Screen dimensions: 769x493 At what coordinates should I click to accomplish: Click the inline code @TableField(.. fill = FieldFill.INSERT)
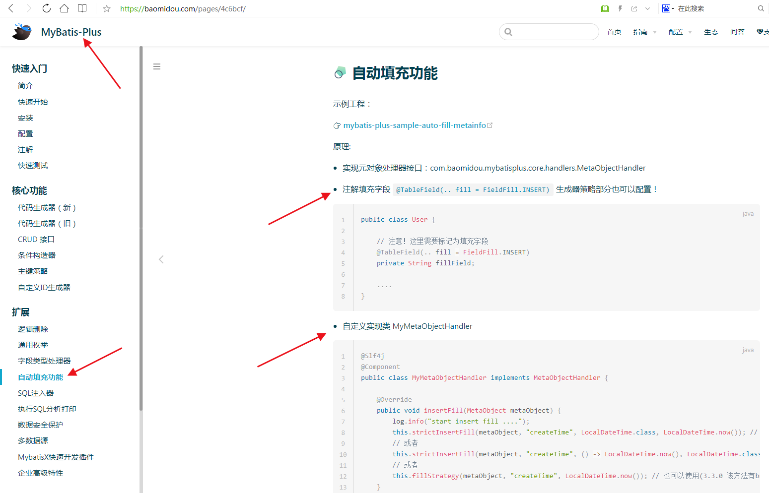pyautogui.click(x=473, y=189)
